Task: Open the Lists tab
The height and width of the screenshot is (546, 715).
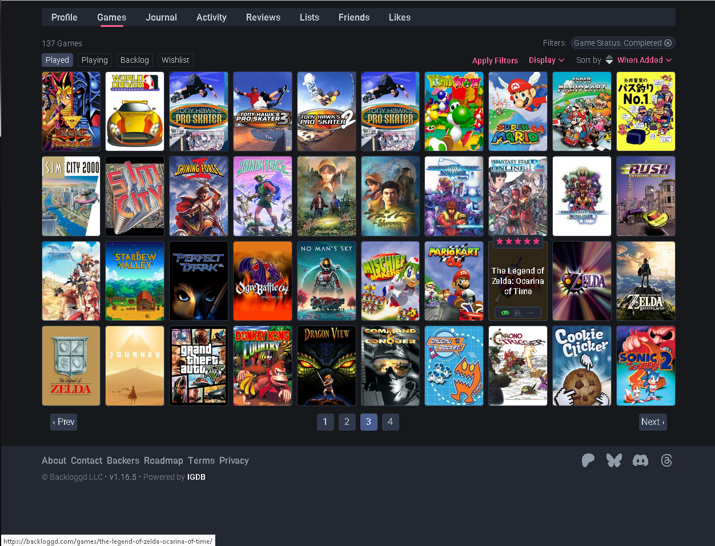Action: click(310, 17)
